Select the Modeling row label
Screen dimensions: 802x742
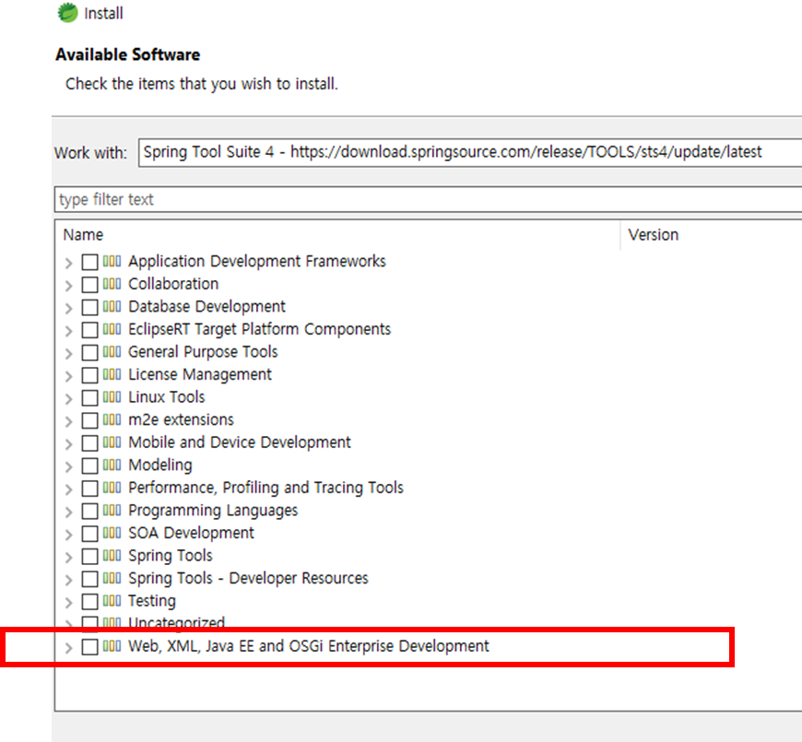(160, 465)
